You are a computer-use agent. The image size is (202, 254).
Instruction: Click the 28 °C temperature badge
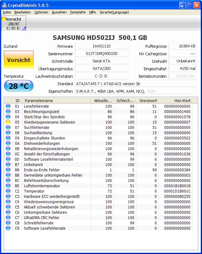19,86
